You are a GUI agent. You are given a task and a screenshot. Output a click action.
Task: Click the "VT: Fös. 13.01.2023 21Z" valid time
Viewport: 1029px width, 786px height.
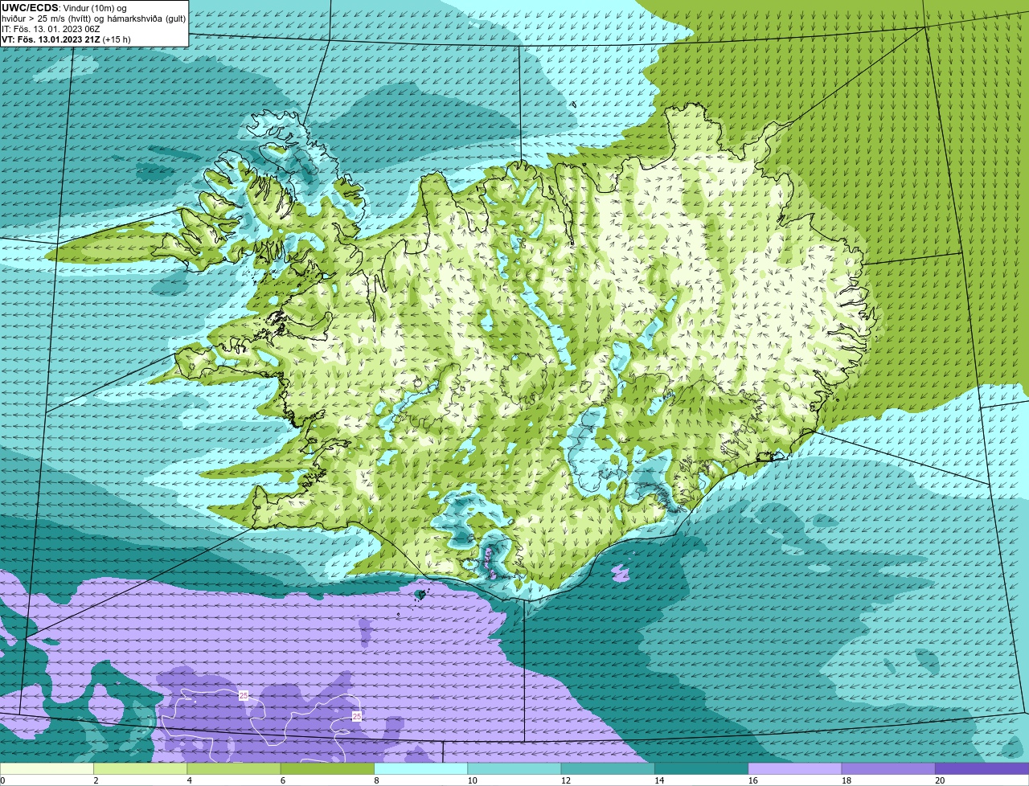[50, 39]
